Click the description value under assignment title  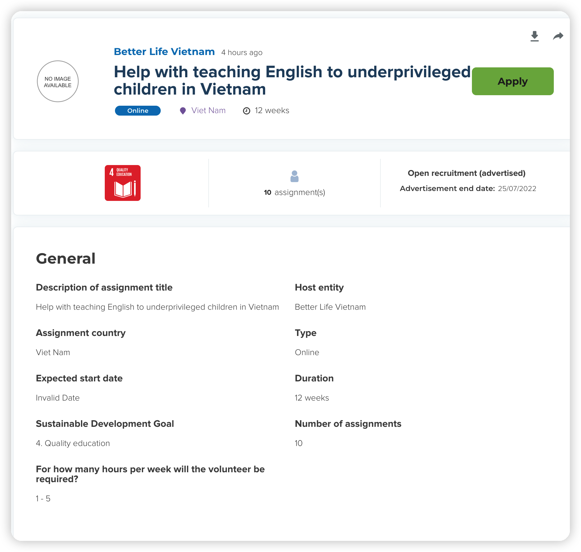pos(158,307)
